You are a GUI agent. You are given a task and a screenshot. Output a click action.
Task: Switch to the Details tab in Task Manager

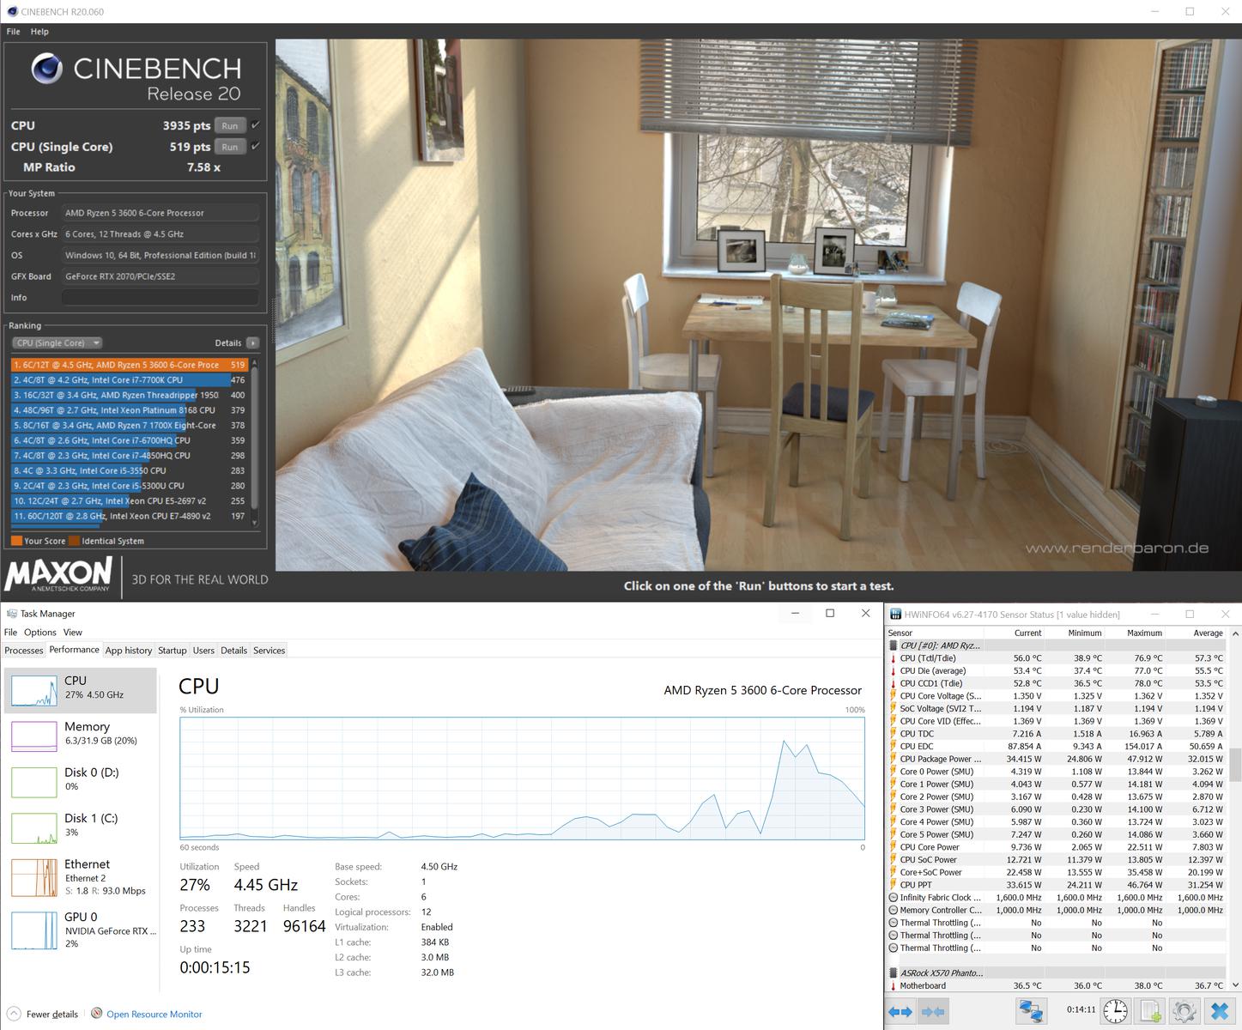[233, 651]
